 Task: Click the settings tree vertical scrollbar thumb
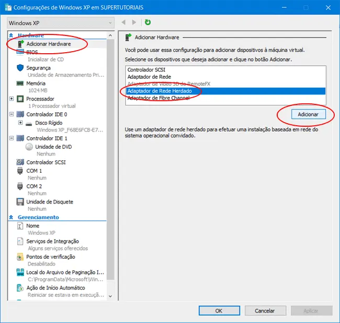click(x=110, y=159)
